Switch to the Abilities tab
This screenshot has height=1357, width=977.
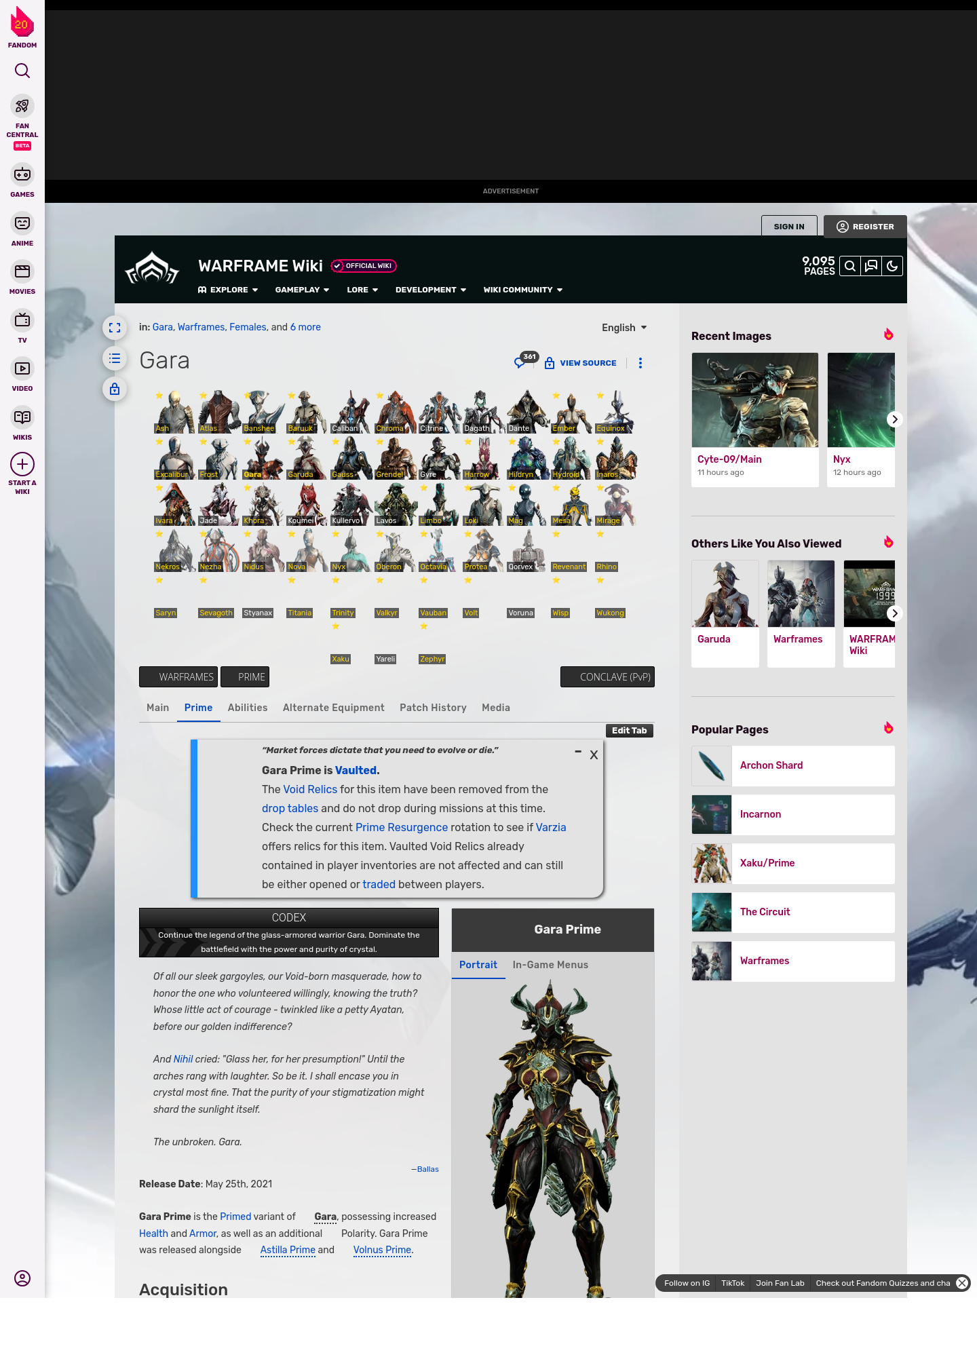point(248,708)
